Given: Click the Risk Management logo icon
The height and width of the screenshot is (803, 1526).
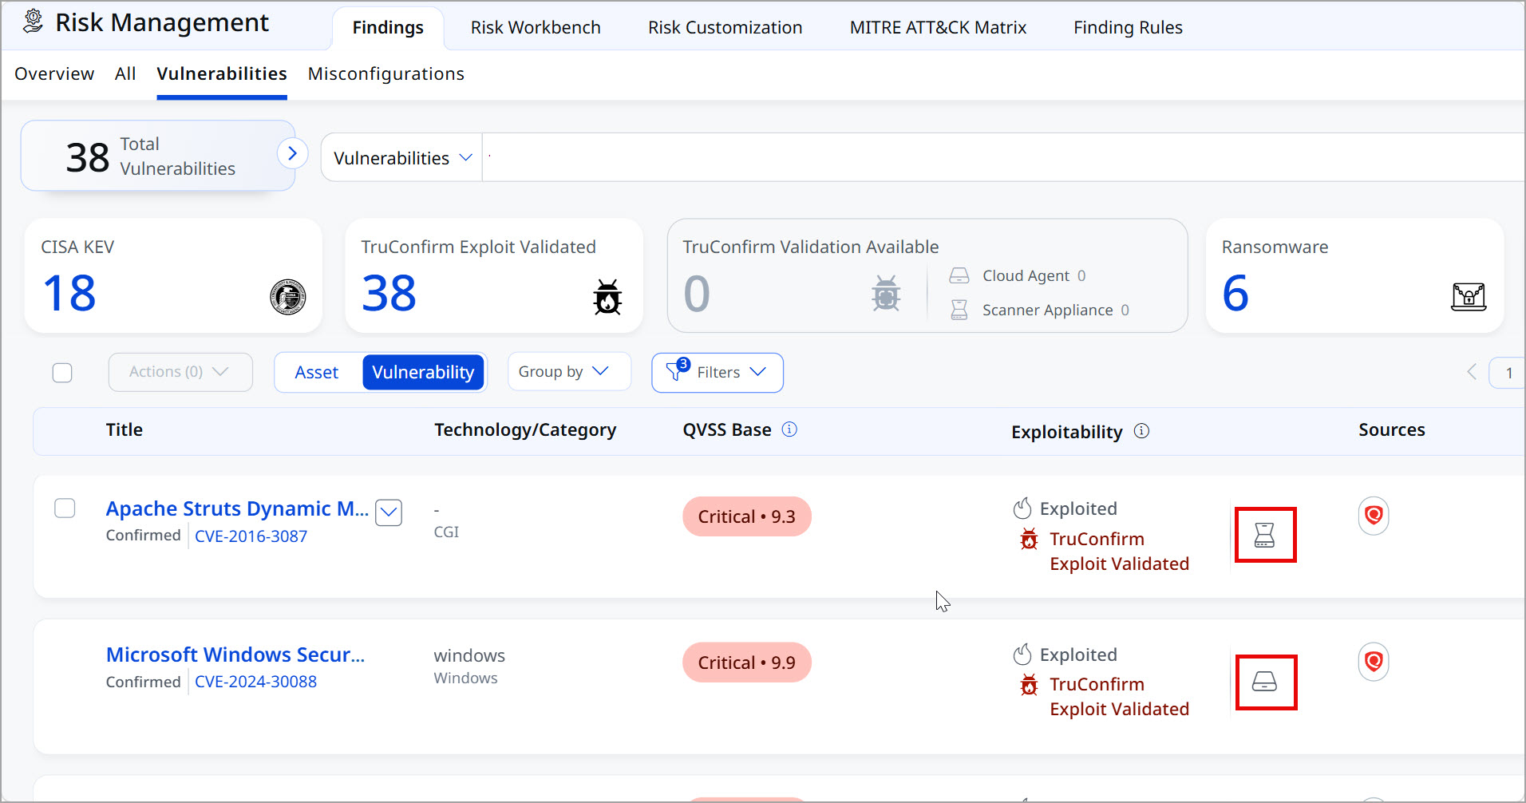Looking at the screenshot, I should coord(33,22).
